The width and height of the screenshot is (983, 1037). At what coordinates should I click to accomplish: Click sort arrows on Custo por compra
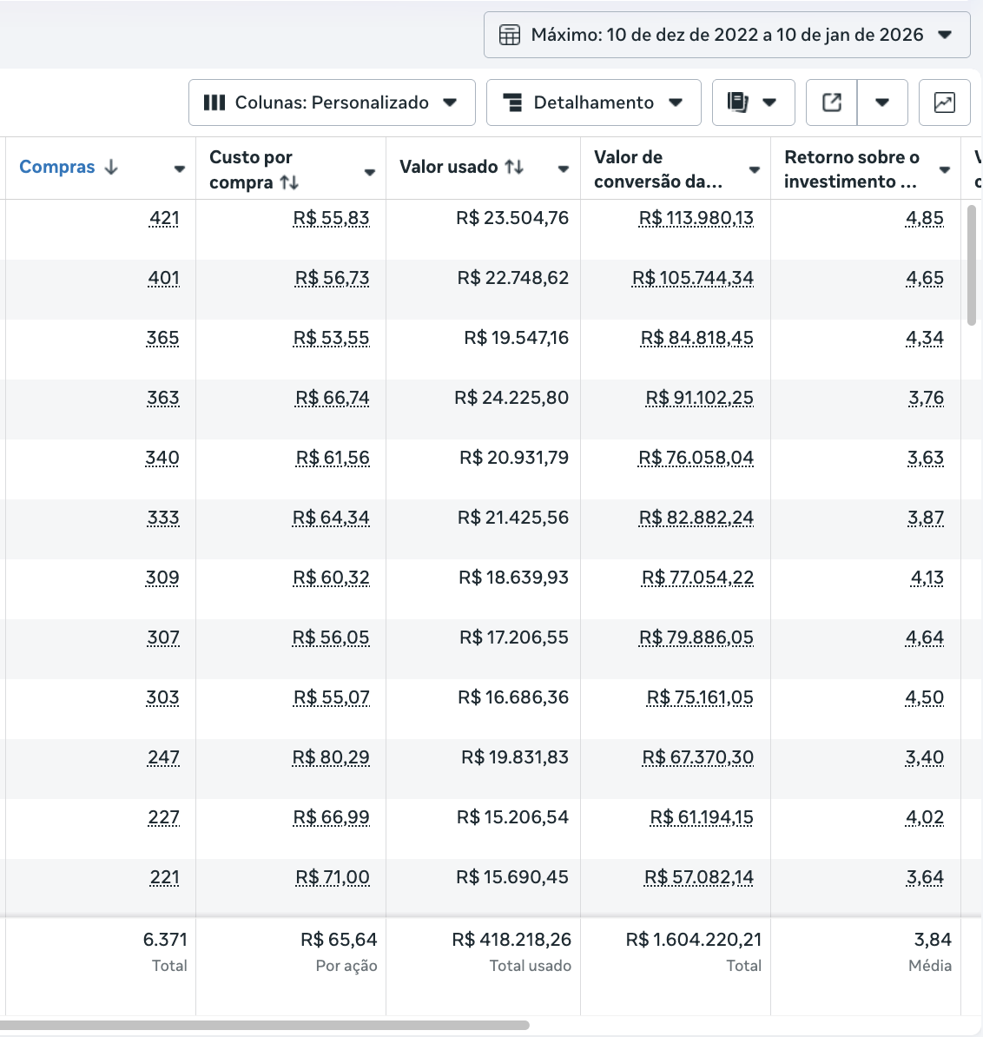(289, 182)
